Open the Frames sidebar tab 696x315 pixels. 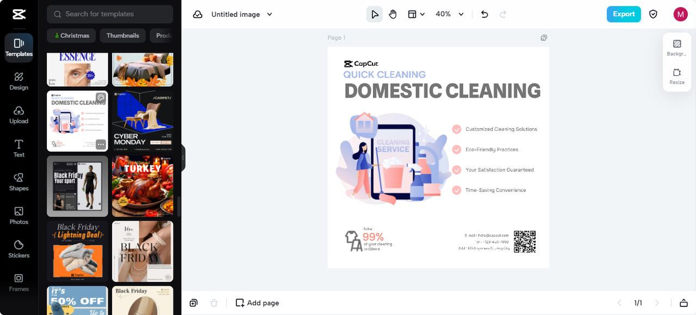click(18, 283)
